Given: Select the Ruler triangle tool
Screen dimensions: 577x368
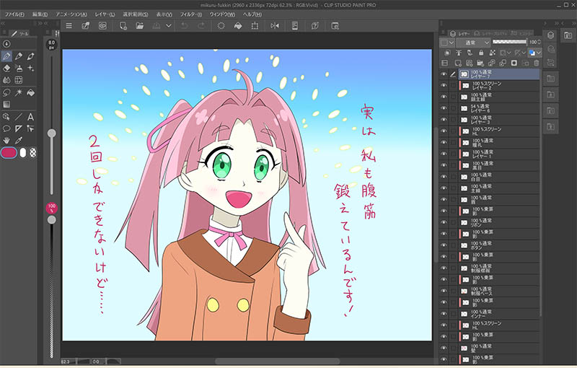Looking at the screenshot, I should pyautogui.click(x=19, y=128).
